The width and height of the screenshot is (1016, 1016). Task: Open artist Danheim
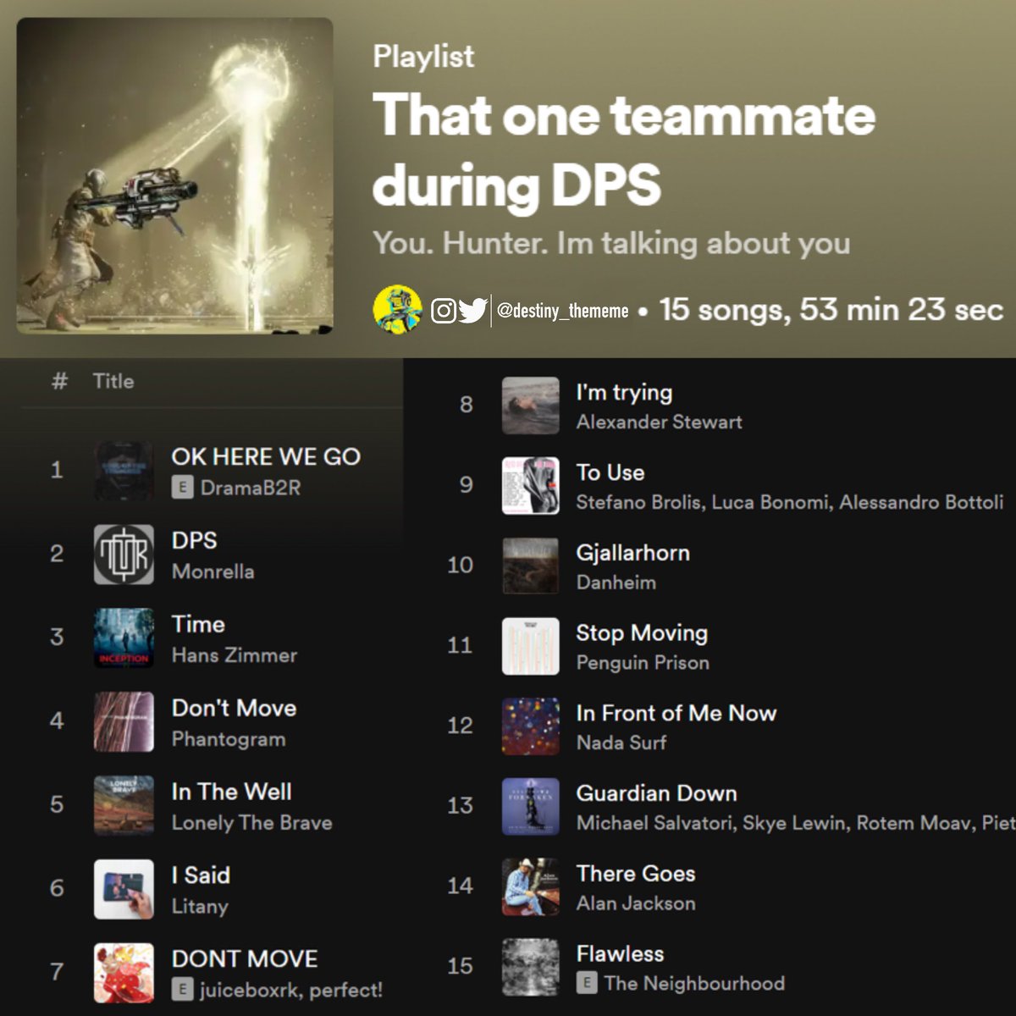(x=616, y=583)
